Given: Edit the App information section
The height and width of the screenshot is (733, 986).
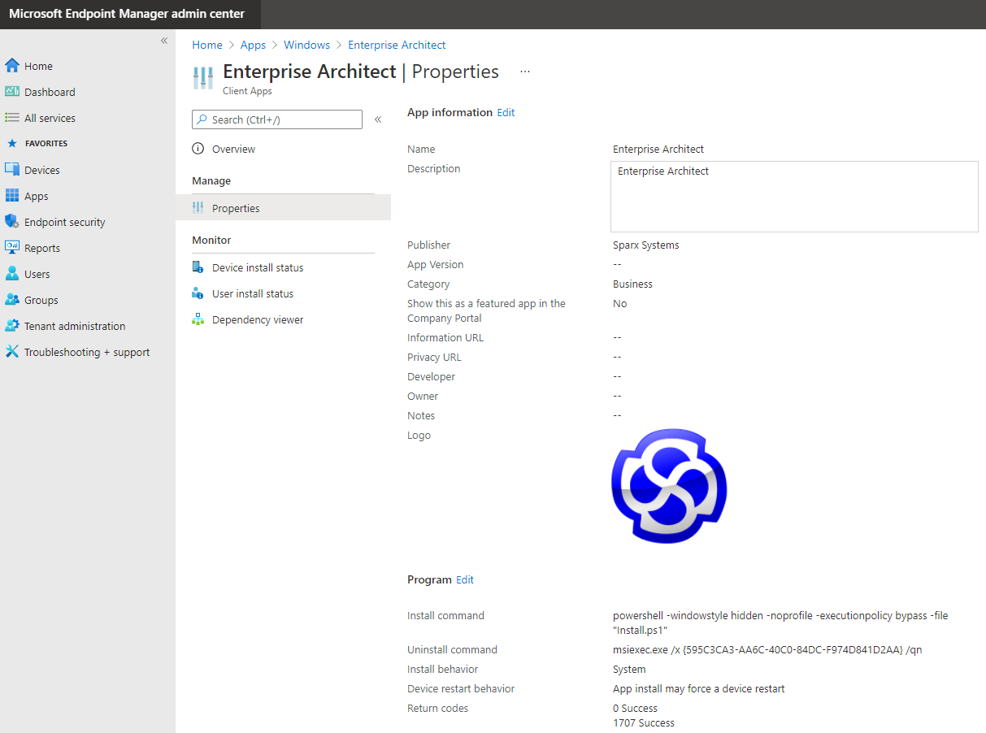Looking at the screenshot, I should (x=506, y=113).
